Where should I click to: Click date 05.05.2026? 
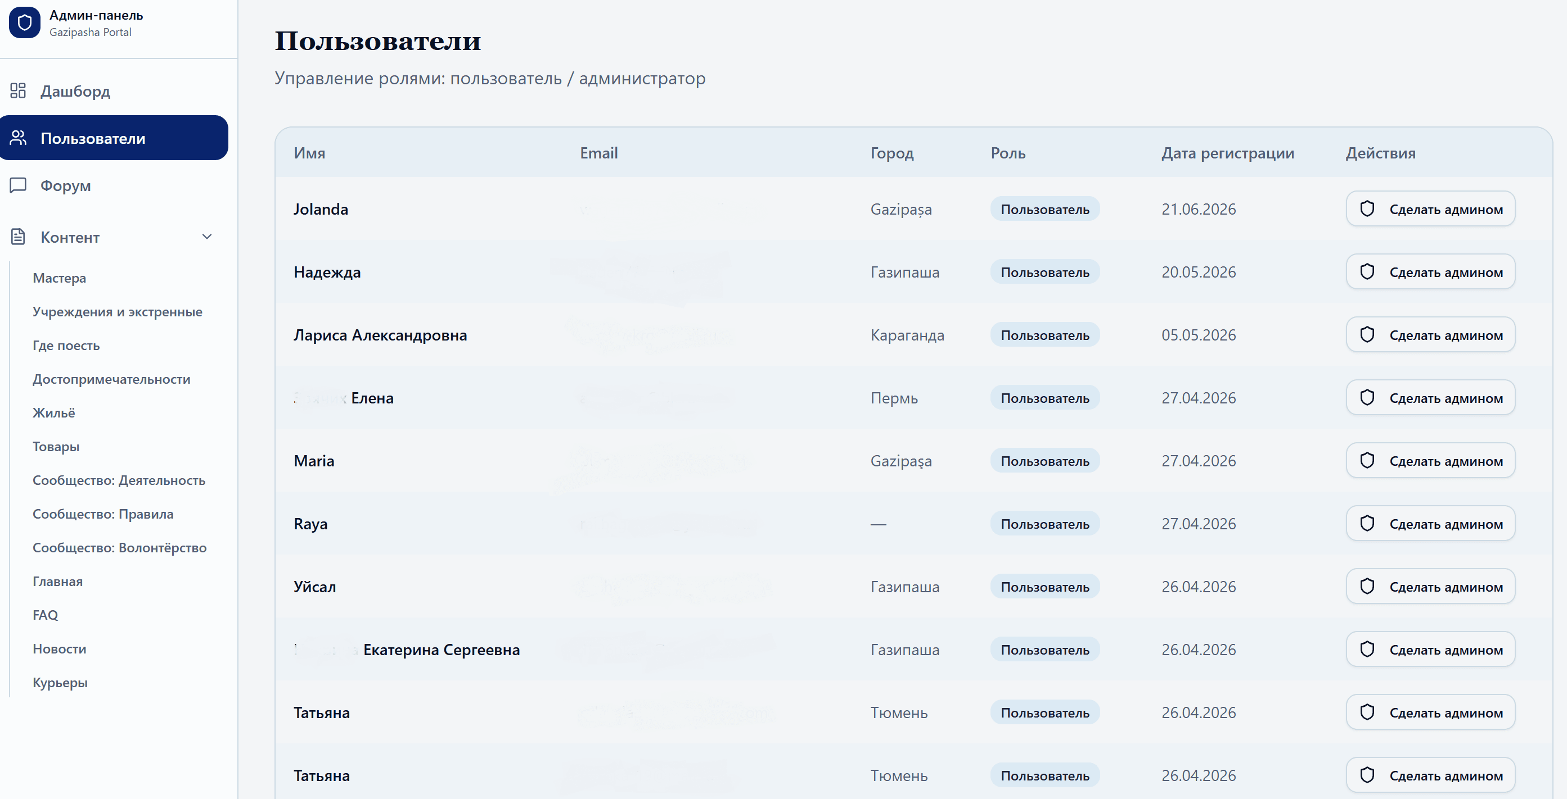[x=1199, y=335]
